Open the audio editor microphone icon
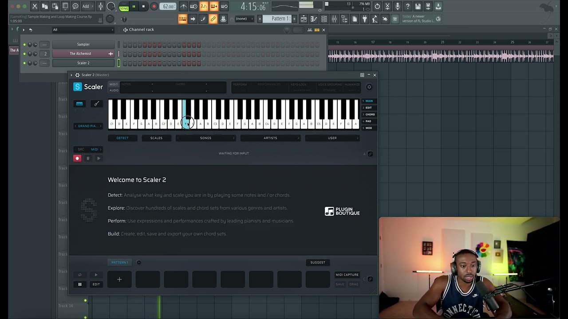Screen dimensions: 568x319 pyautogui.click(x=398, y=6)
